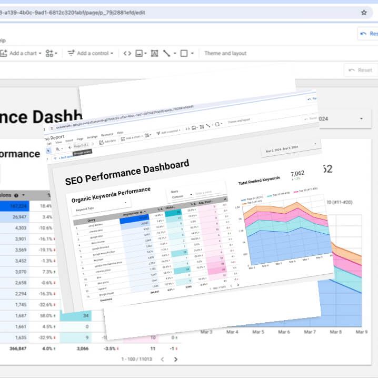Open background date range dropdown arrow

point(361,118)
